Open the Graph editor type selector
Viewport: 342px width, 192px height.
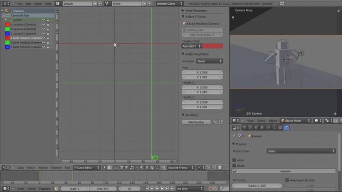(x=6, y=167)
